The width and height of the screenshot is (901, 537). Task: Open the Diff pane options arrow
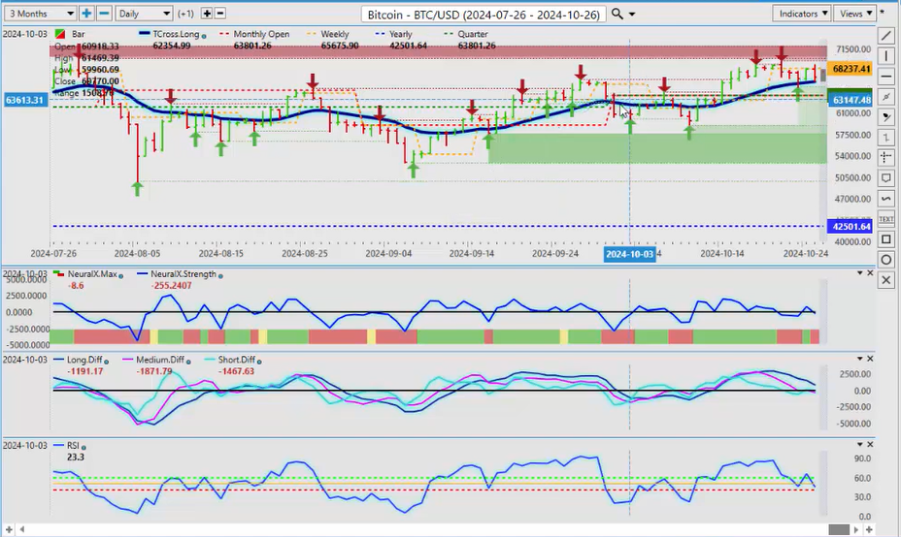[x=859, y=359]
